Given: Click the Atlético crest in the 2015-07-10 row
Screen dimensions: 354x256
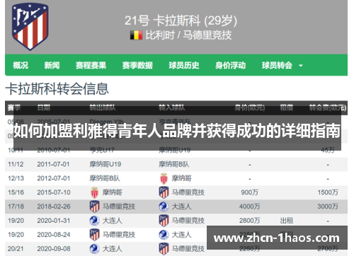Looking at the screenshot, I should 164,192.
